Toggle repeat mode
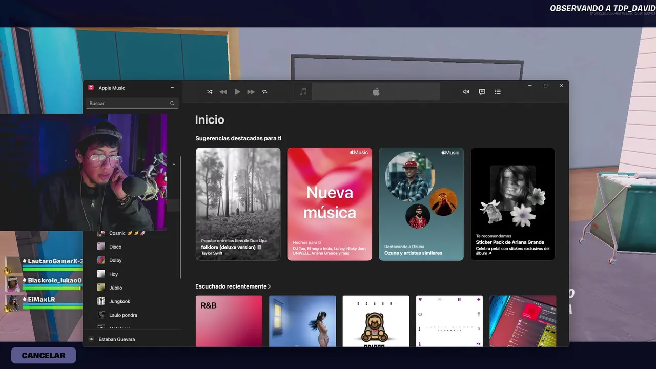 tap(265, 92)
